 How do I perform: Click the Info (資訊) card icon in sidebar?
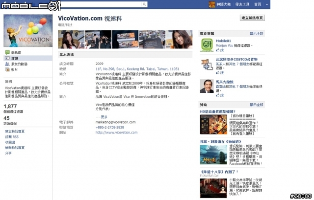7,58
